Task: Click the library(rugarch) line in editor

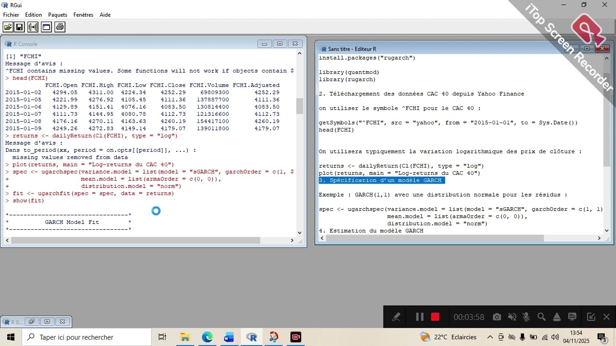Action: pos(347,79)
